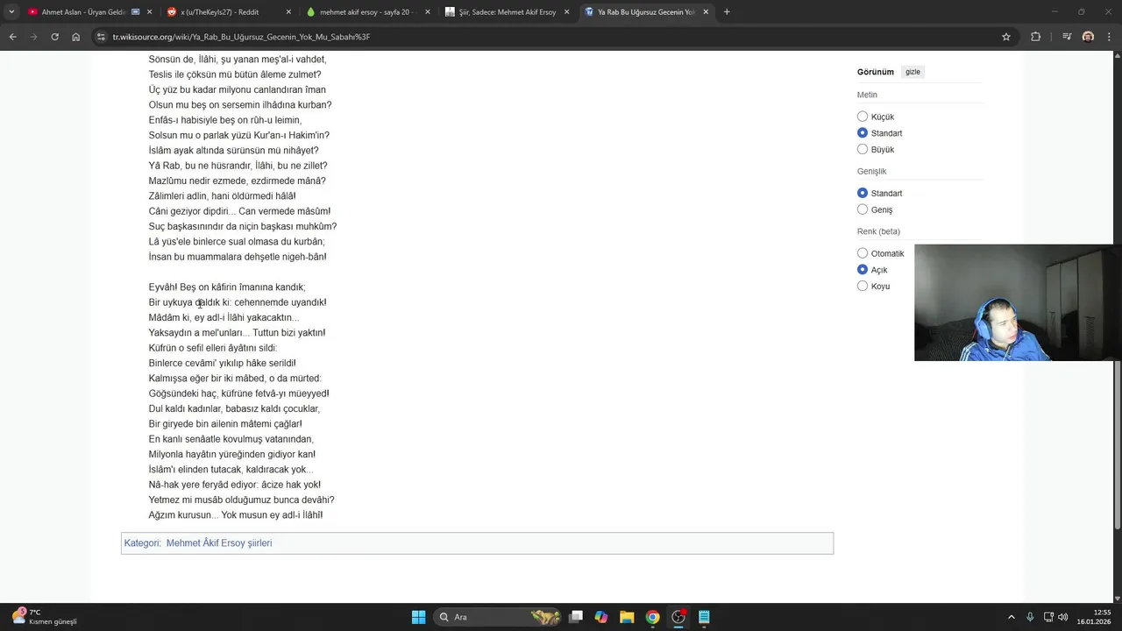
Task: Open Task View in the taskbar
Action: (576, 617)
